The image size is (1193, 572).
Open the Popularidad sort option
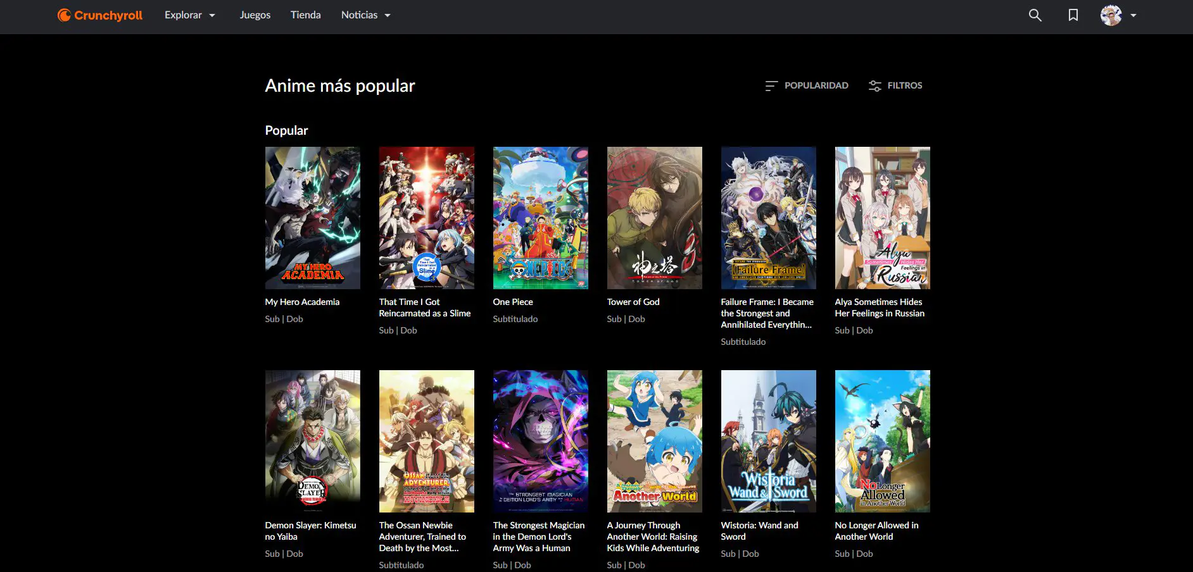tap(807, 85)
